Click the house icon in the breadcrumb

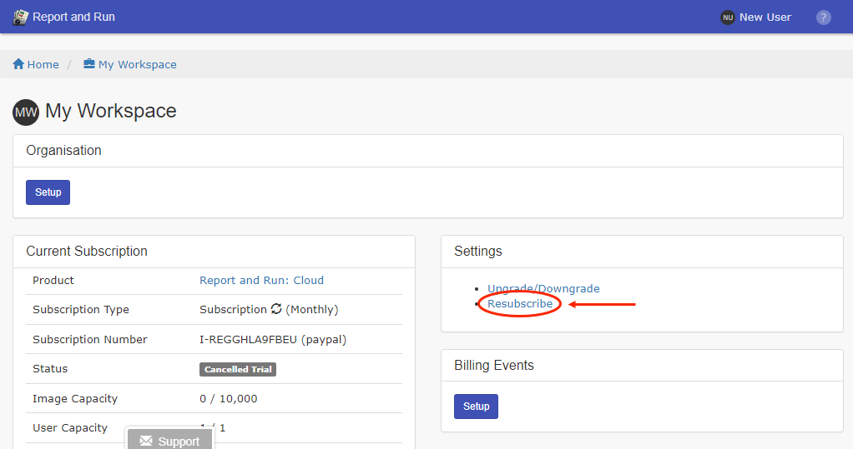[18, 64]
